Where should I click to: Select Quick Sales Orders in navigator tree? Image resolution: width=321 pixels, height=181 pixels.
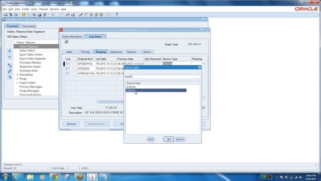tap(31, 55)
